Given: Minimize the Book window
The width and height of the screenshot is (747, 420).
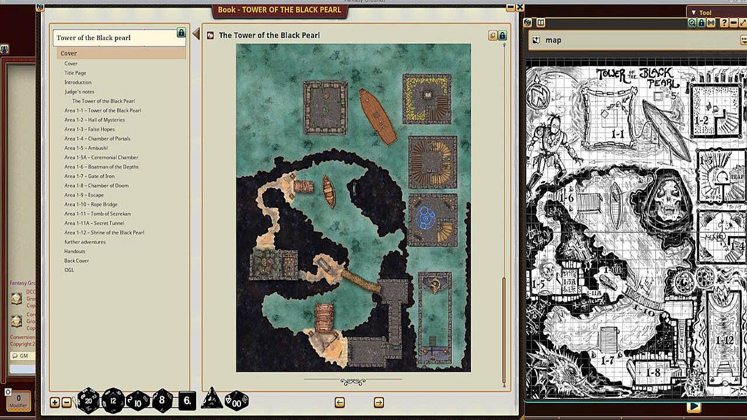Looking at the screenshot, I should click(510, 8).
